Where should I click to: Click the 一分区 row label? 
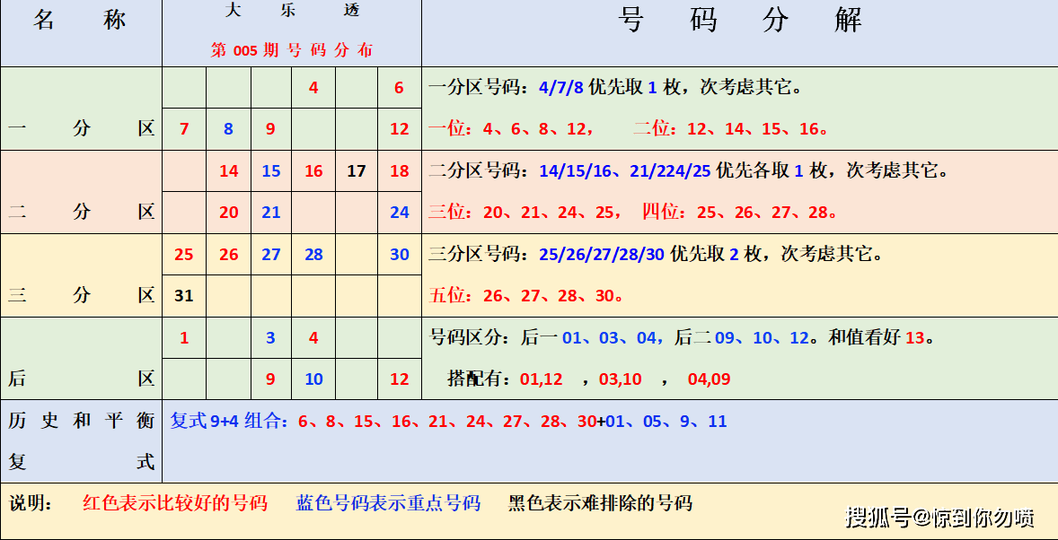[81, 128]
